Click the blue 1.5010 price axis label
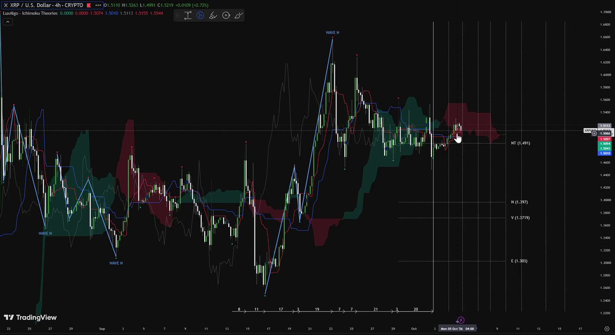The width and height of the screenshot is (615, 335). [605, 153]
